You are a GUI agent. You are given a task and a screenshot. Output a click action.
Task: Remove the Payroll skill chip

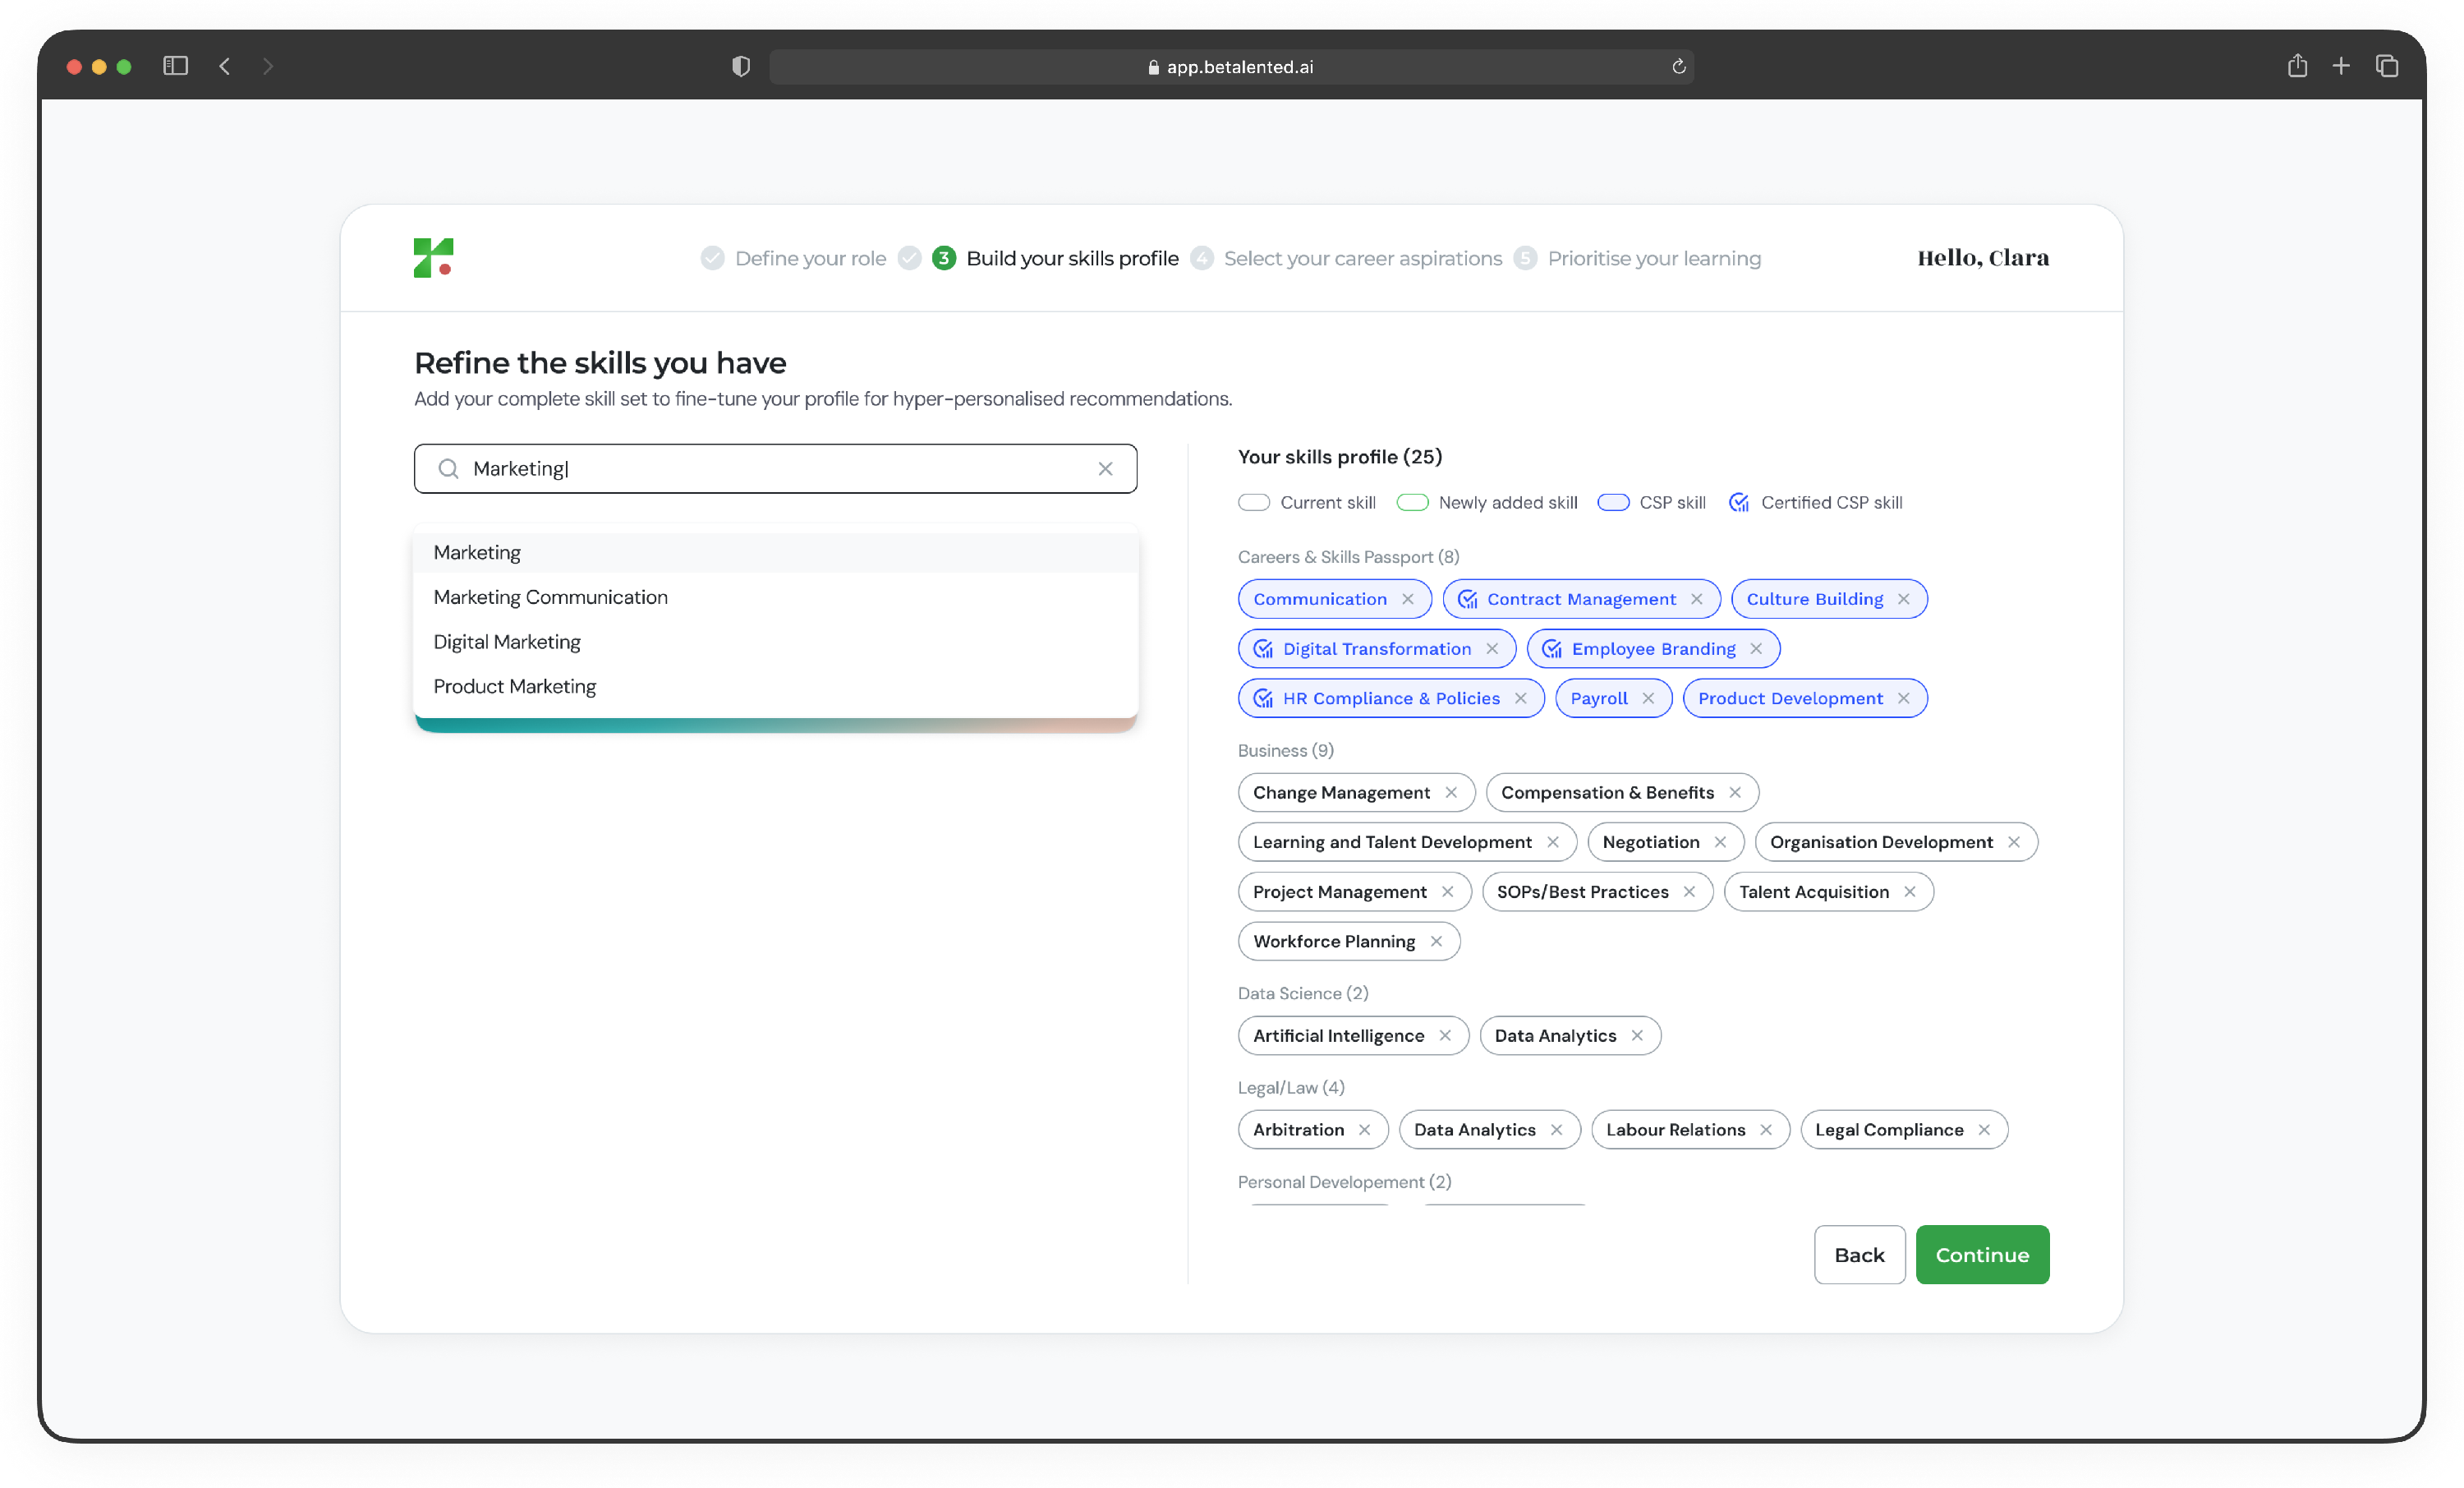1648,698
